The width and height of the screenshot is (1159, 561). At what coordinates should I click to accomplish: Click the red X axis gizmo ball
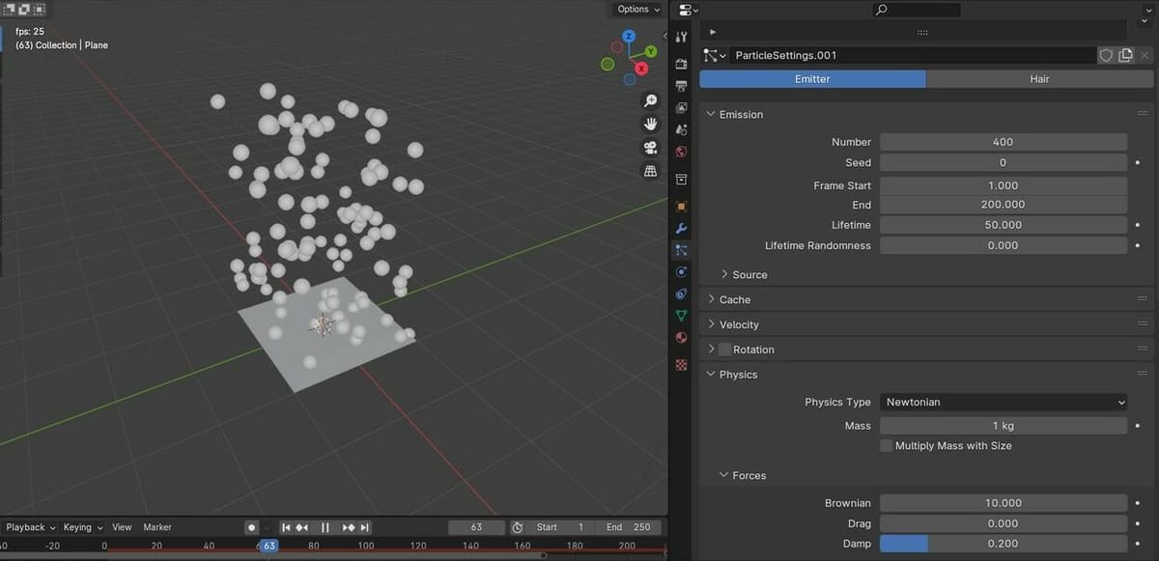(641, 70)
